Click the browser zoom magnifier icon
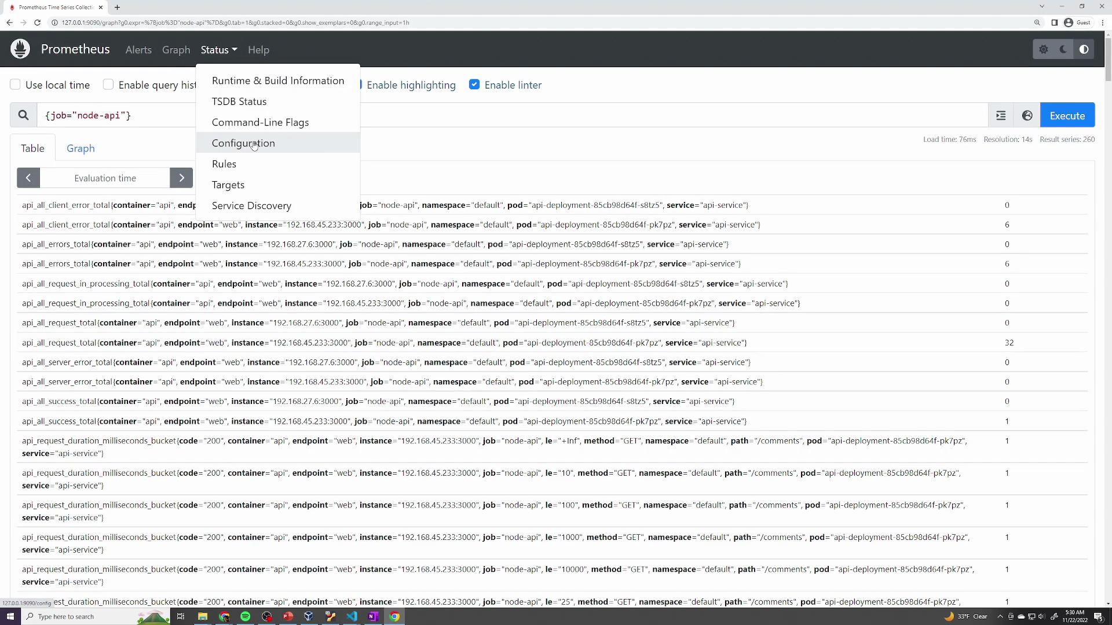Image resolution: width=1112 pixels, height=625 pixels. point(1037,23)
